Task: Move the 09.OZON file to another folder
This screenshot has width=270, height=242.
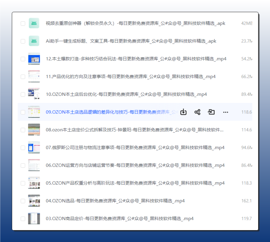Action: (211, 112)
